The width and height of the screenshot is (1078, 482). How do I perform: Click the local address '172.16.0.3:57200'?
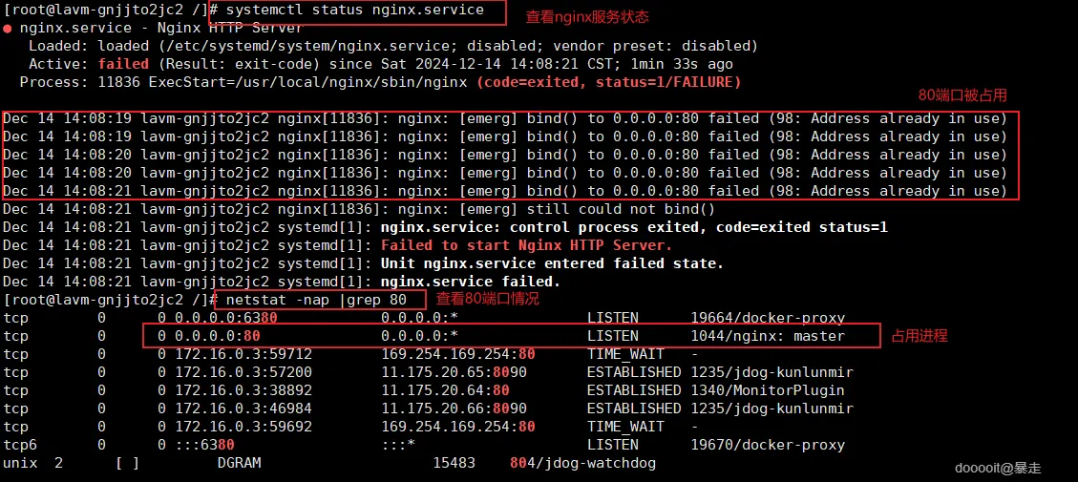coord(243,372)
